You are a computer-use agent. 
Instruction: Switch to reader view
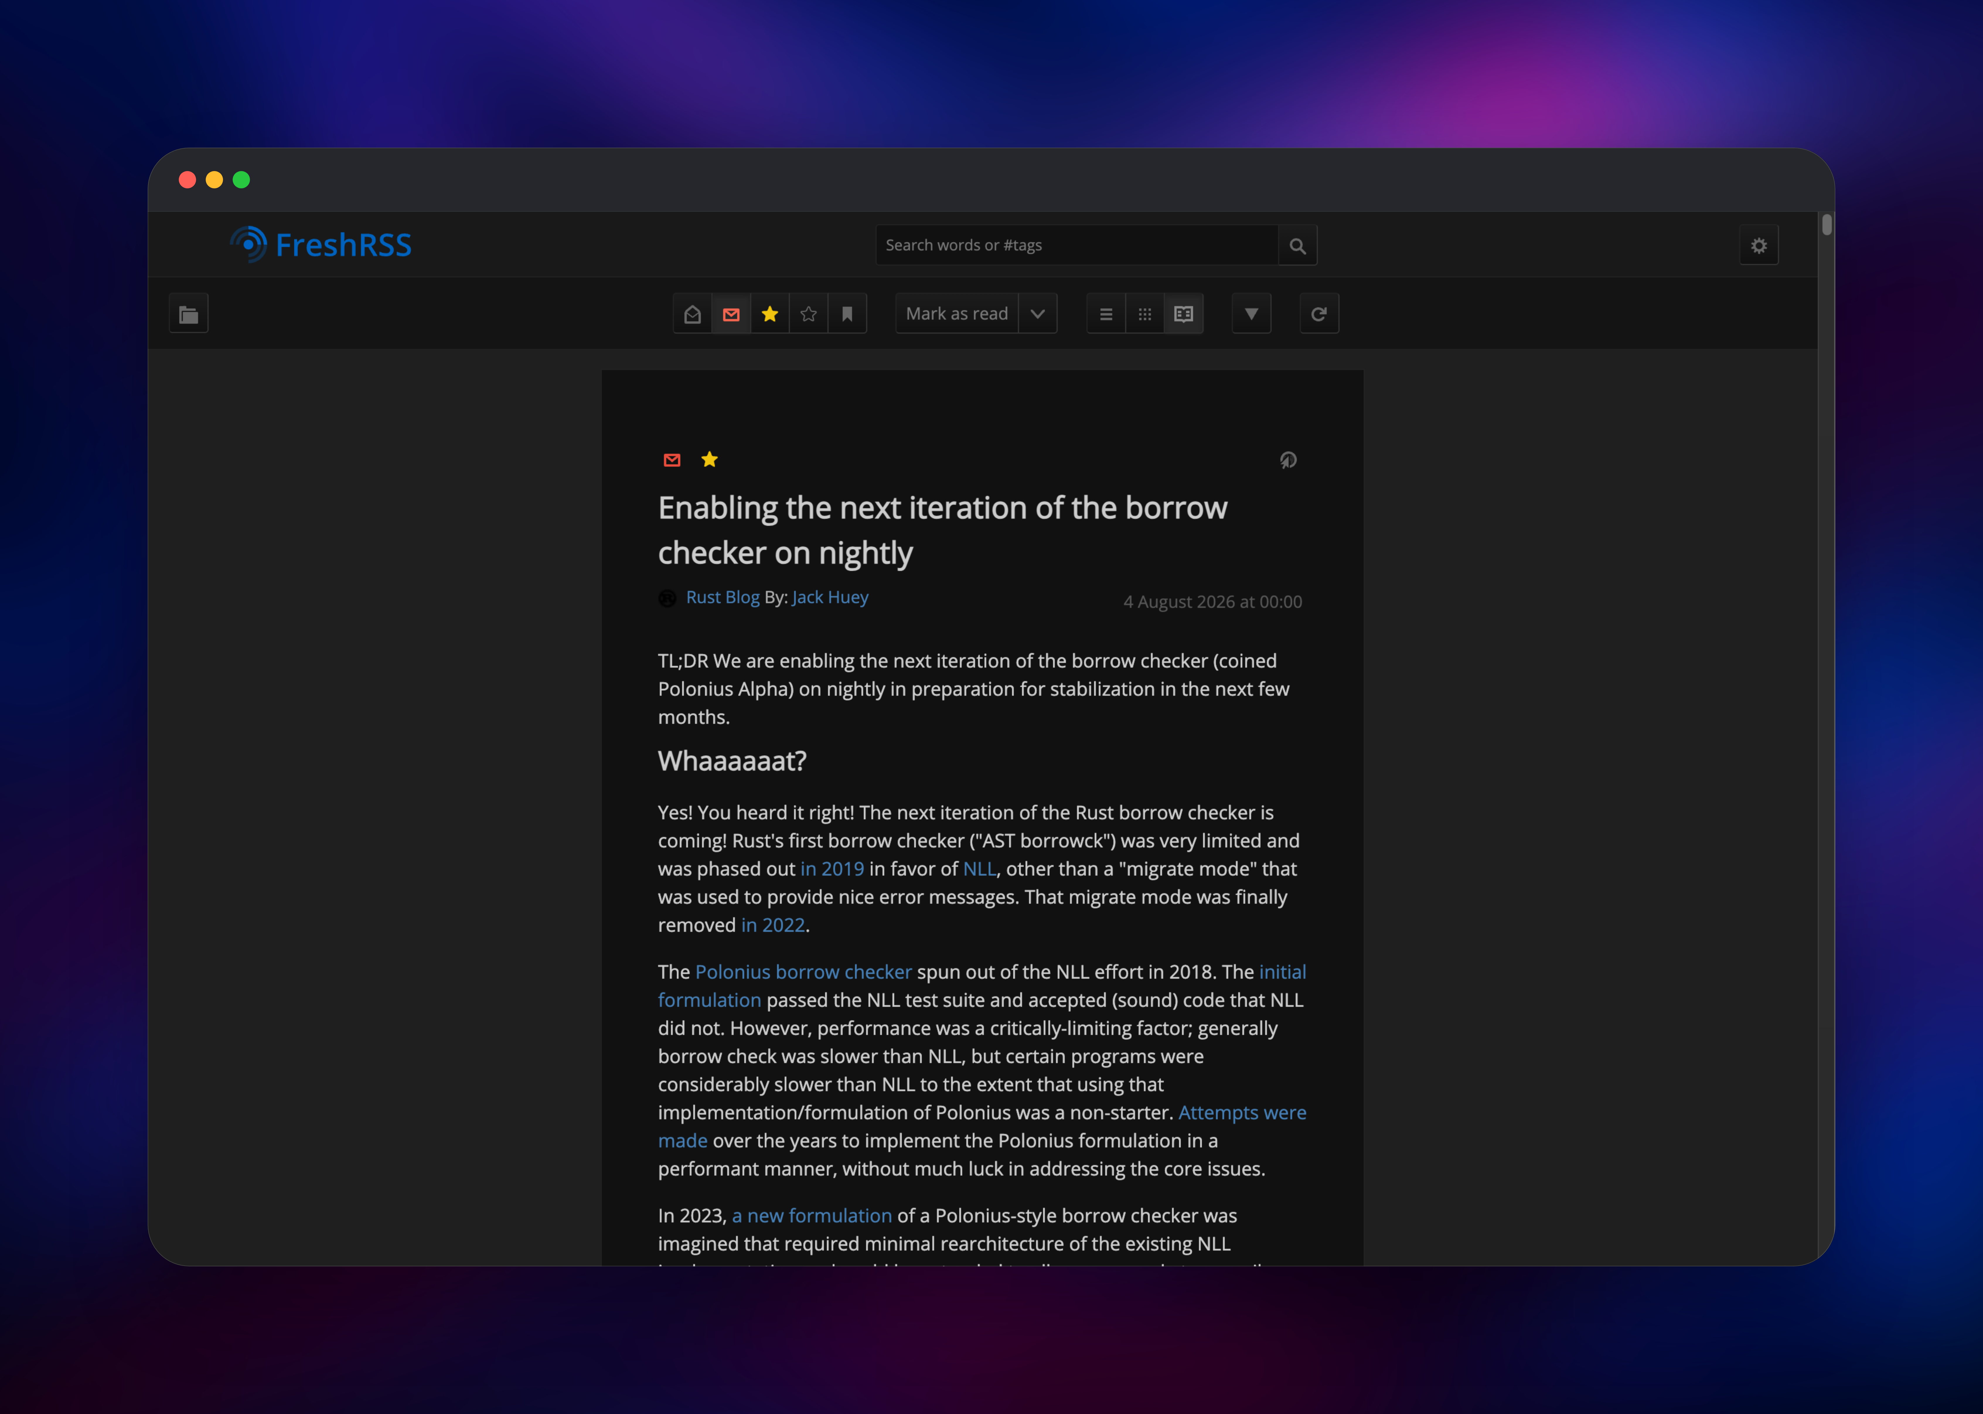point(1183,313)
